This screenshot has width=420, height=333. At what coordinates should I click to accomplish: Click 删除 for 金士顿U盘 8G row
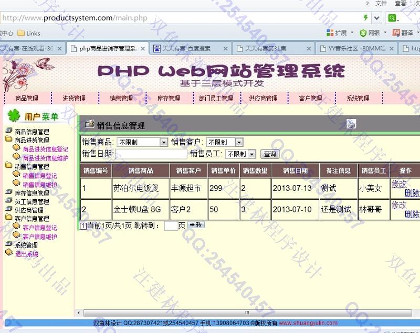click(412, 214)
